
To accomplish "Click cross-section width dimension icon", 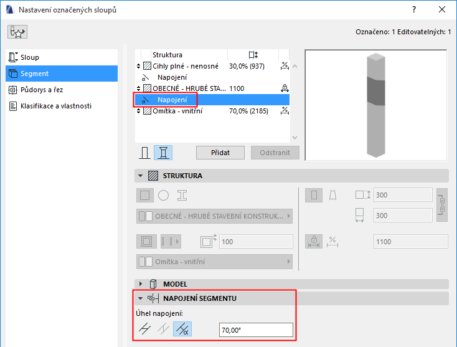I will [x=360, y=216].
